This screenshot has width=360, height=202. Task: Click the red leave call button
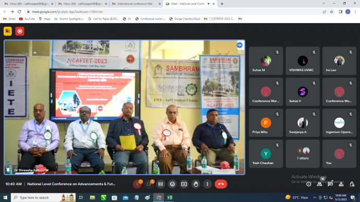[x=221, y=184]
